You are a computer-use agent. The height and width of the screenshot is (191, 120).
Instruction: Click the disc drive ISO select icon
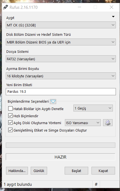pos(108,122)
